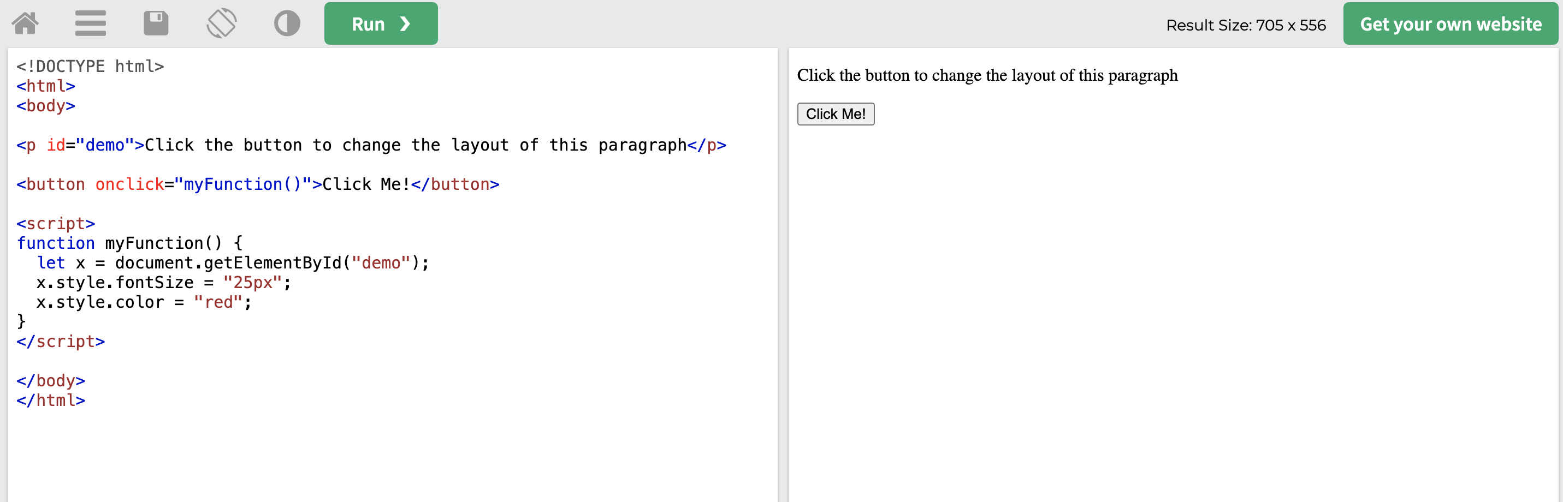Click the rotate orientation icon

[x=222, y=23]
